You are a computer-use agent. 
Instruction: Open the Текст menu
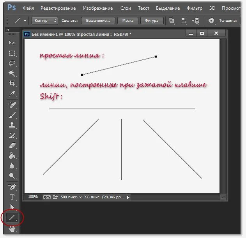click(143, 8)
